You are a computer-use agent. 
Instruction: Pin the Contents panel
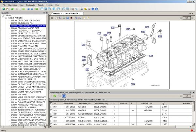[x=43, y=13]
